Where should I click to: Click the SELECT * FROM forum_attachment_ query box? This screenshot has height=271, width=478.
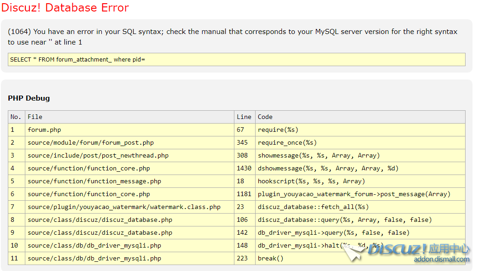coord(237,59)
